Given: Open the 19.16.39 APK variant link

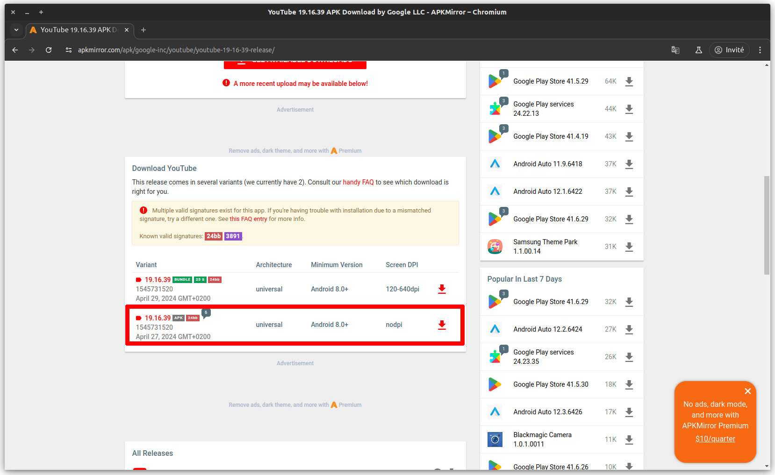Looking at the screenshot, I should click(x=158, y=318).
